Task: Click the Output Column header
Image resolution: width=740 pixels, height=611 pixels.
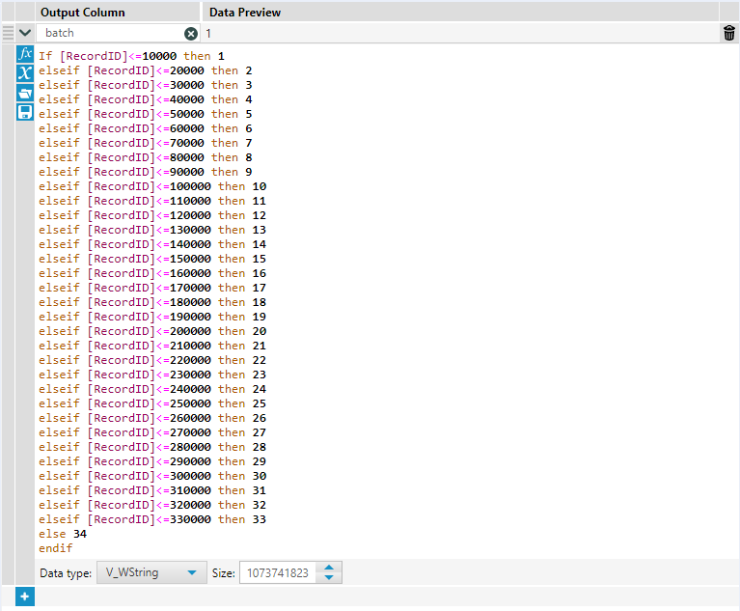Action: click(x=83, y=13)
